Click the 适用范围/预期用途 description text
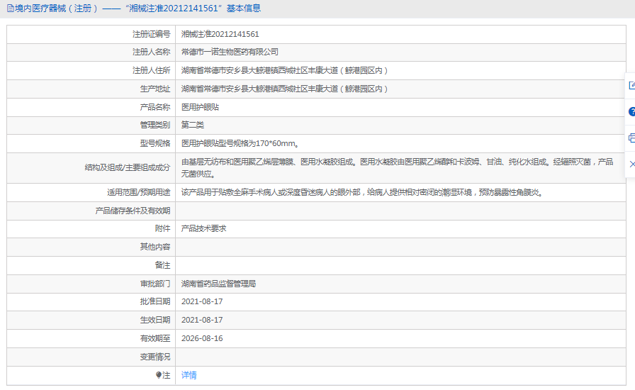 [x=361, y=192]
